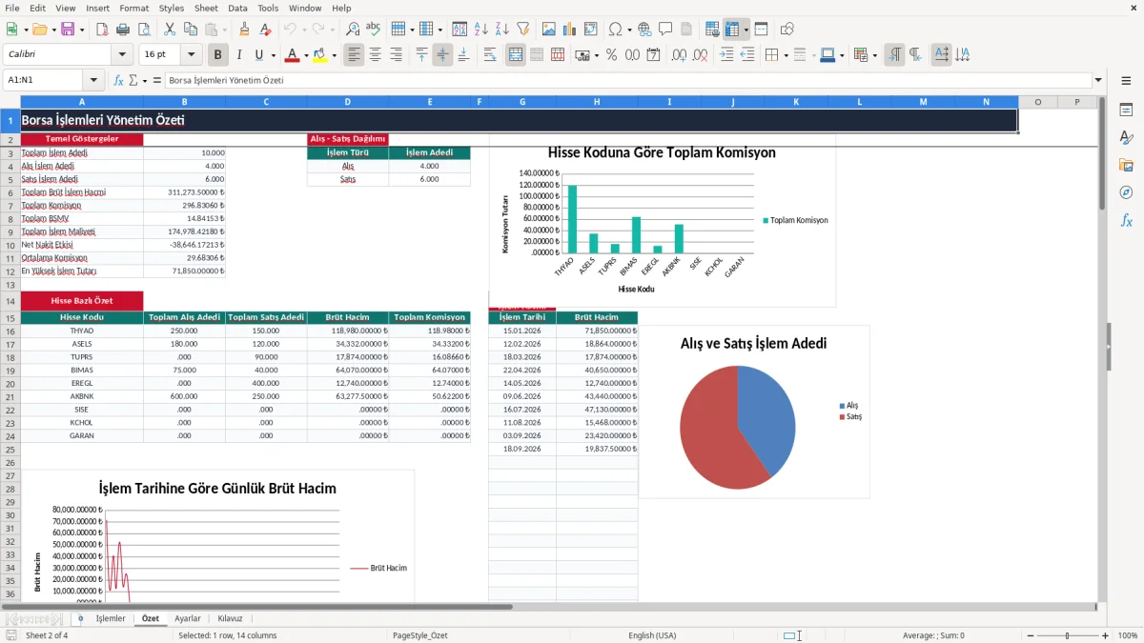
Task: Open the Font Color dropdown arrow
Action: [x=306, y=55]
